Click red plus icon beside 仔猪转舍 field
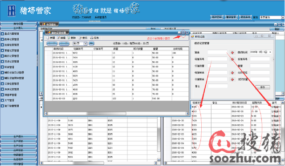This screenshot has width=285, height=166. (232, 79)
